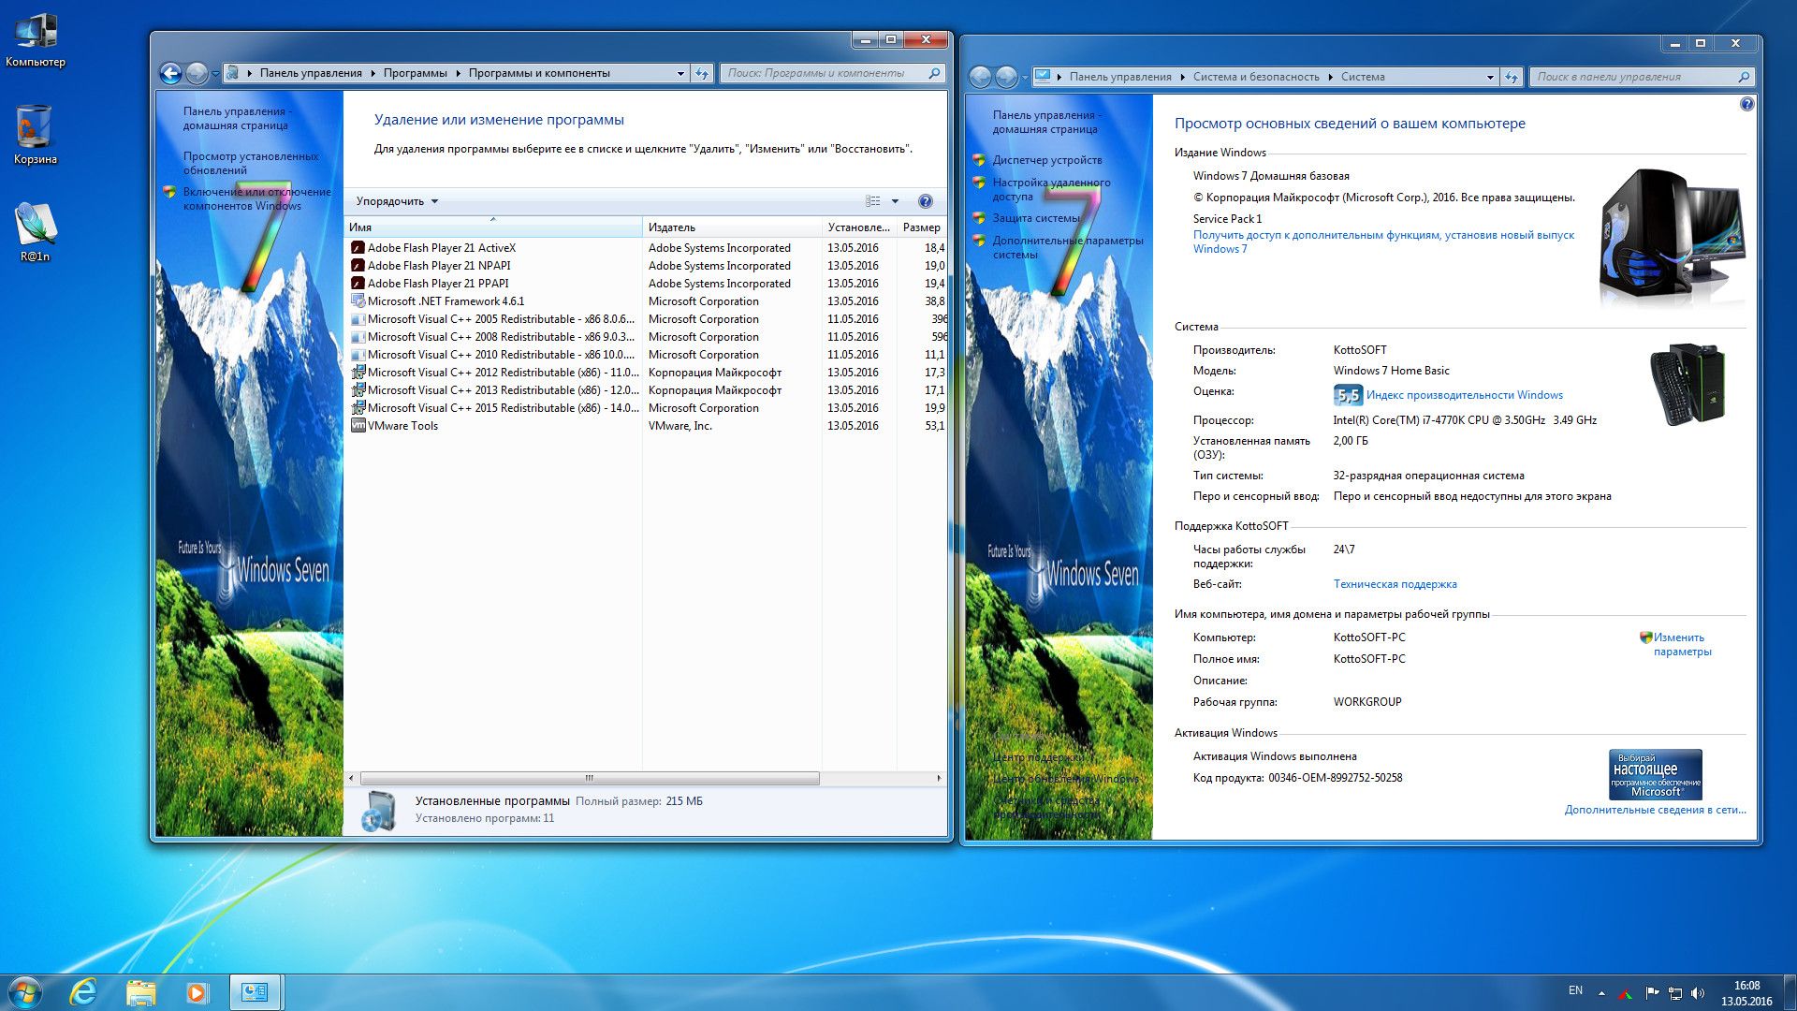Go forward in Programs window

coord(197,73)
